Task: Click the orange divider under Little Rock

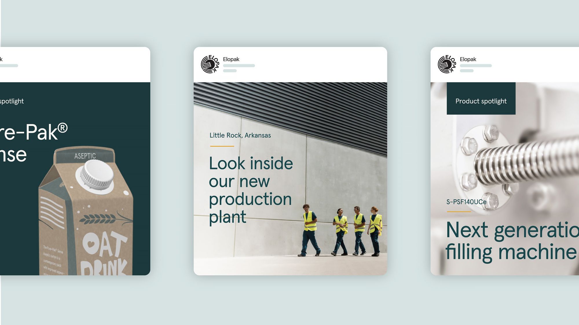Action: pos(222,146)
